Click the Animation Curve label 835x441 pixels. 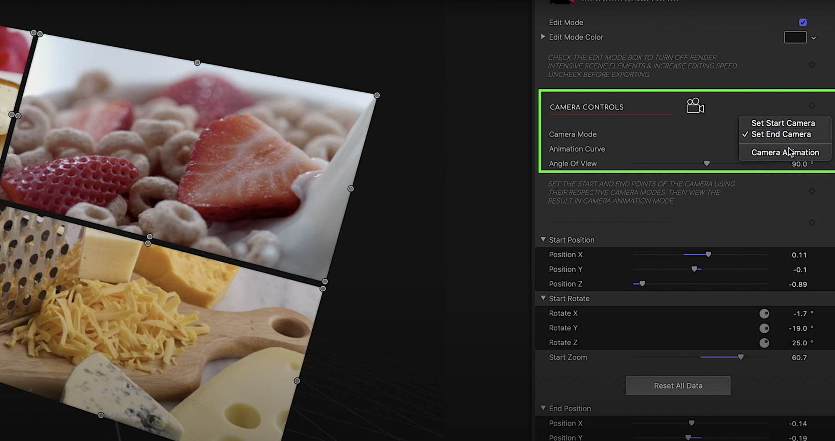[x=577, y=149]
